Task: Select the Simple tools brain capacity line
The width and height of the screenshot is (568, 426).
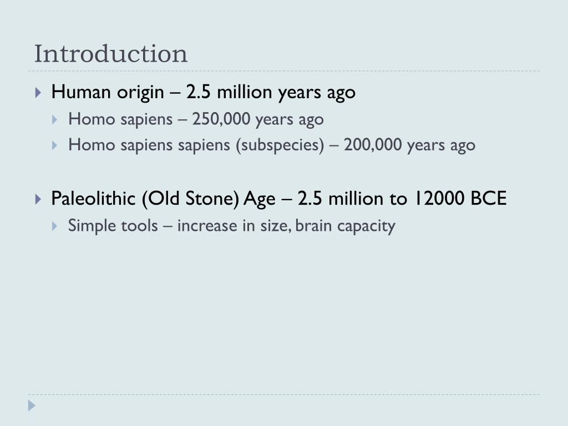Action: (231, 226)
